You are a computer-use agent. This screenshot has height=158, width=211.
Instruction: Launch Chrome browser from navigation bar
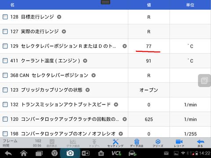pyautogui.click(x=55, y=153)
